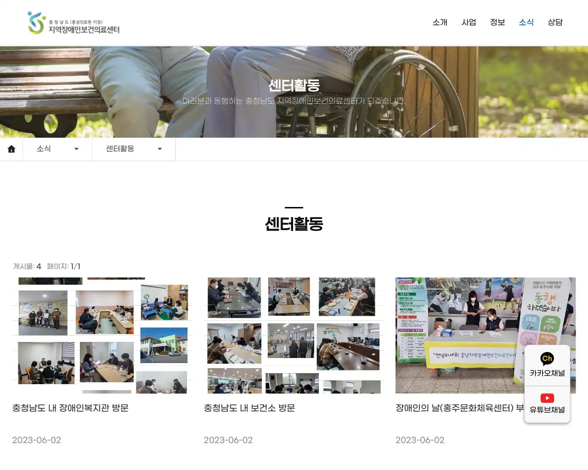The width and height of the screenshot is (588, 470).
Task: Open post titled 충청남도 내 장애인복지관 방문
Action: coord(70,408)
